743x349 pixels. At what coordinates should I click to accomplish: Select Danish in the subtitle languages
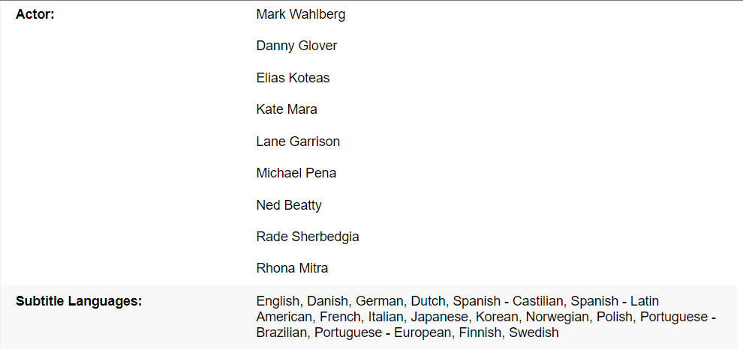(x=328, y=301)
